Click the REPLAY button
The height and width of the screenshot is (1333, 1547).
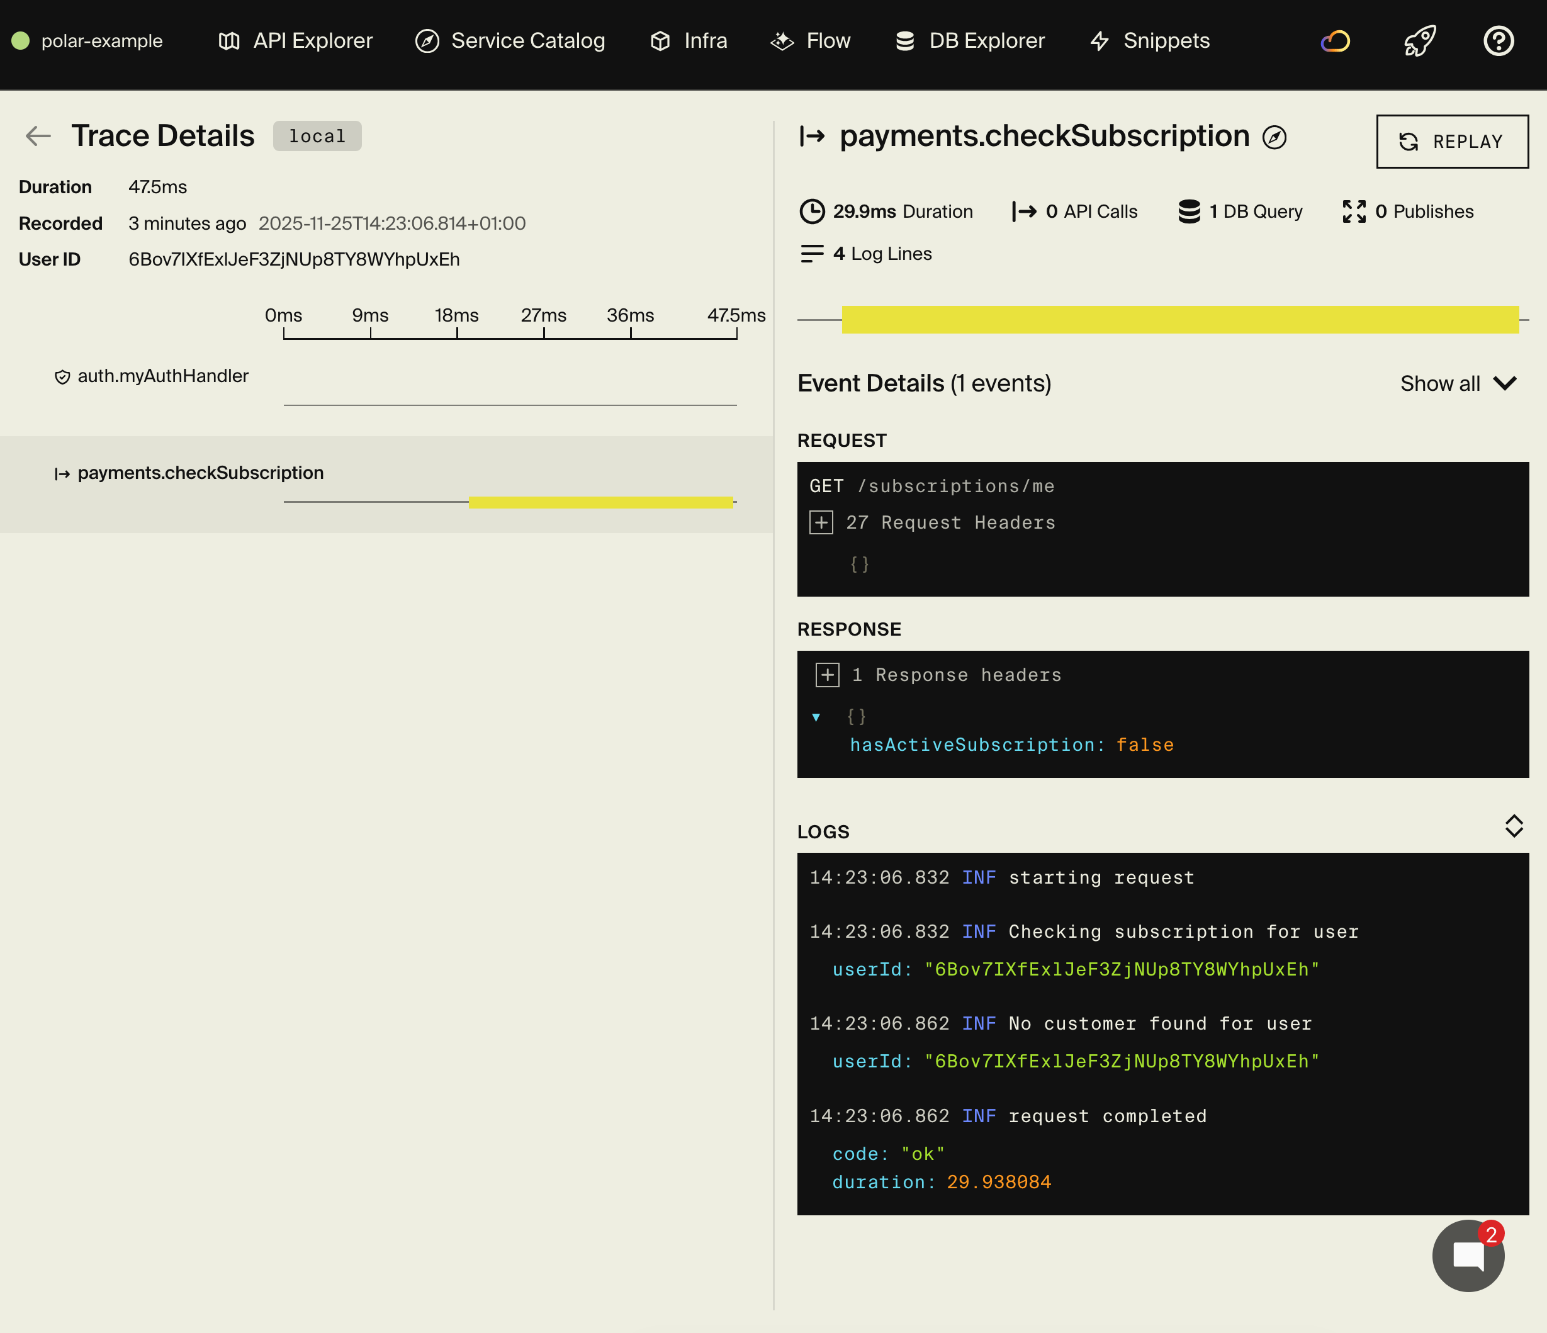[1451, 141]
